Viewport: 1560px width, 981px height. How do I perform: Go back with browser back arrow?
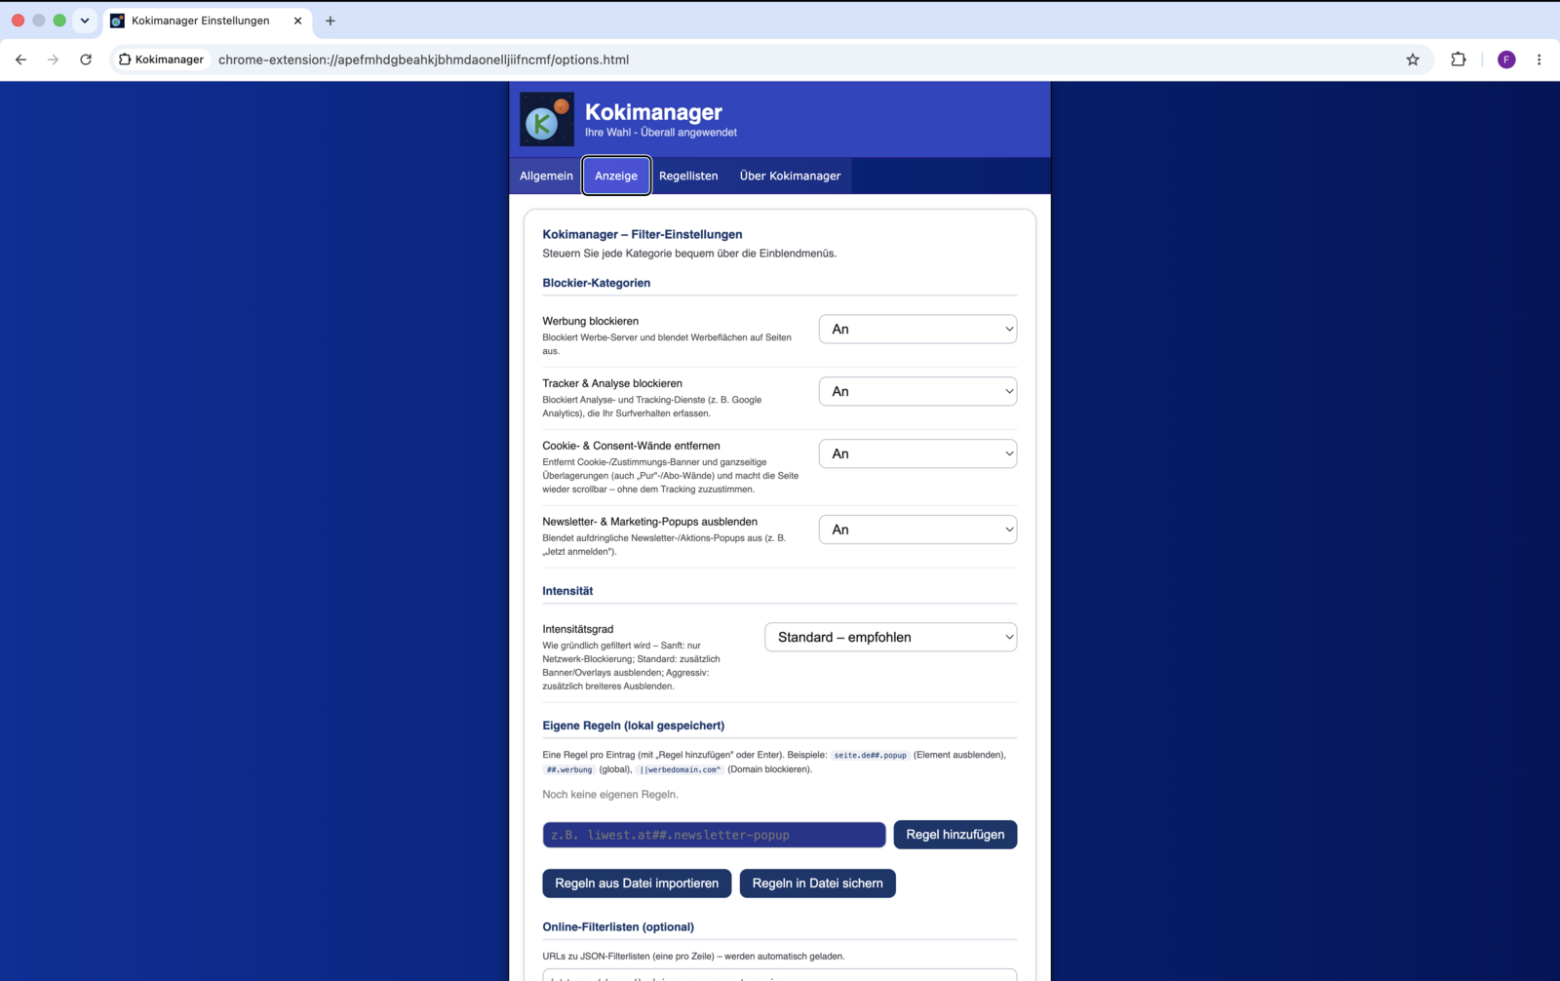coord(20,59)
